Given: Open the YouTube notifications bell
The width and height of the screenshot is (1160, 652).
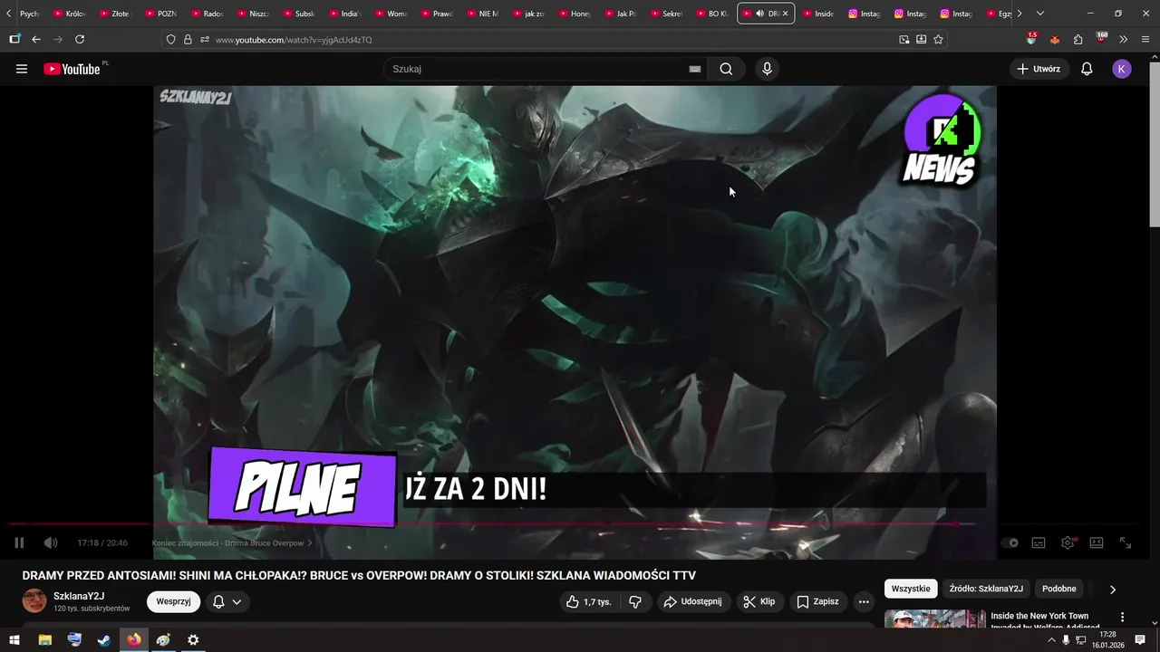Looking at the screenshot, I should tap(1087, 69).
